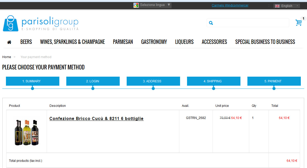This screenshot has height=168, width=307.
Task: Go to step 3. Address
Action: coord(153,81)
